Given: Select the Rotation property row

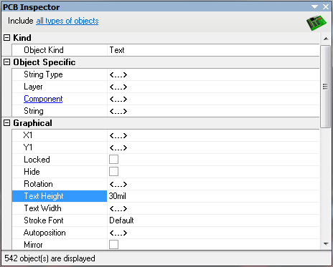Looking at the screenshot, I should click(x=166, y=184).
